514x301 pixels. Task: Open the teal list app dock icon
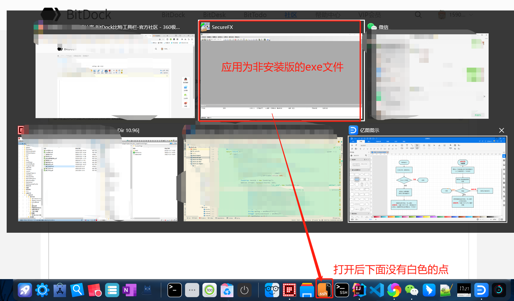click(x=112, y=290)
